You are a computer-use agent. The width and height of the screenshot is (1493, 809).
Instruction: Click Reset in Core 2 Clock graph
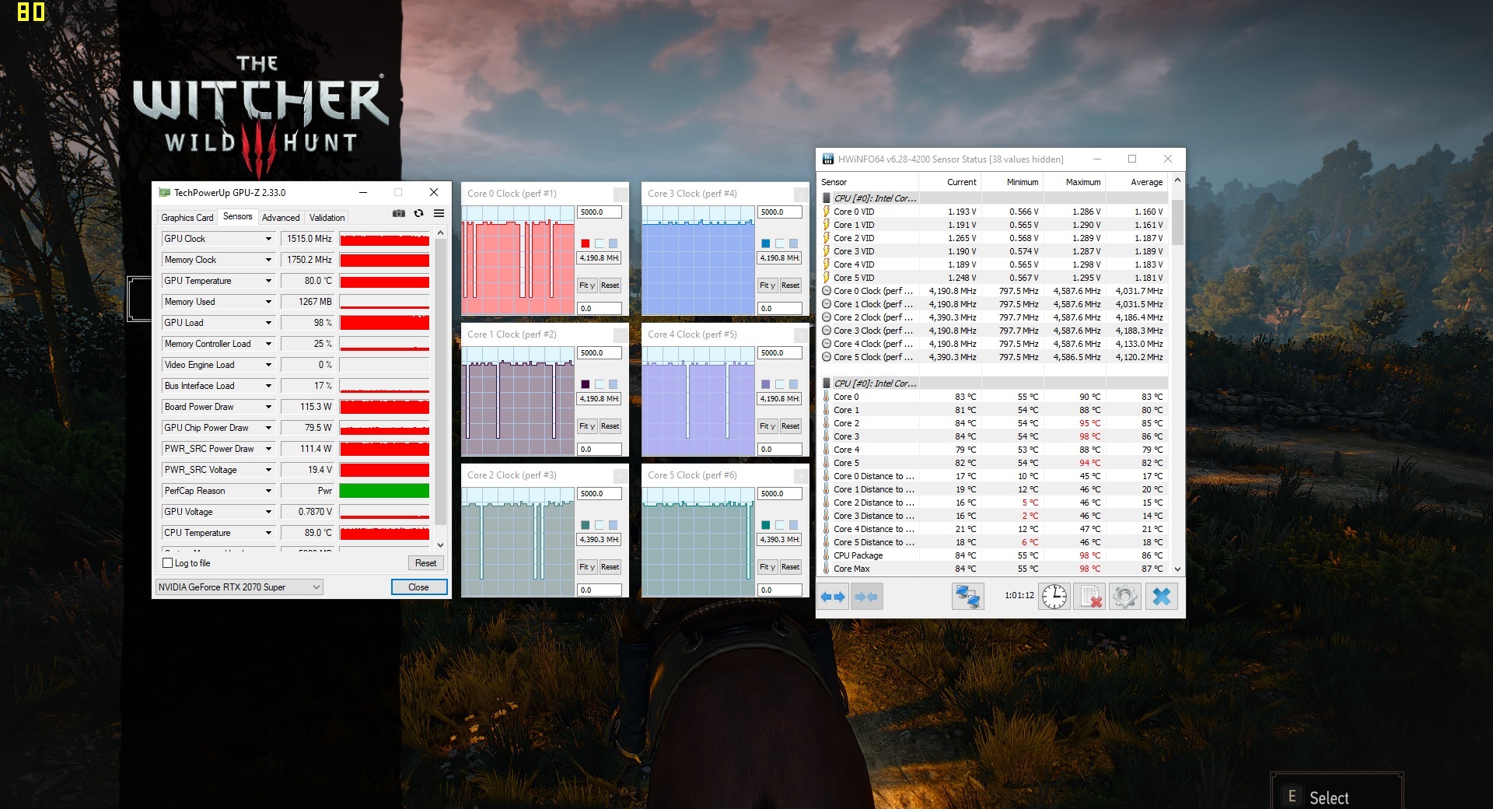click(x=610, y=567)
